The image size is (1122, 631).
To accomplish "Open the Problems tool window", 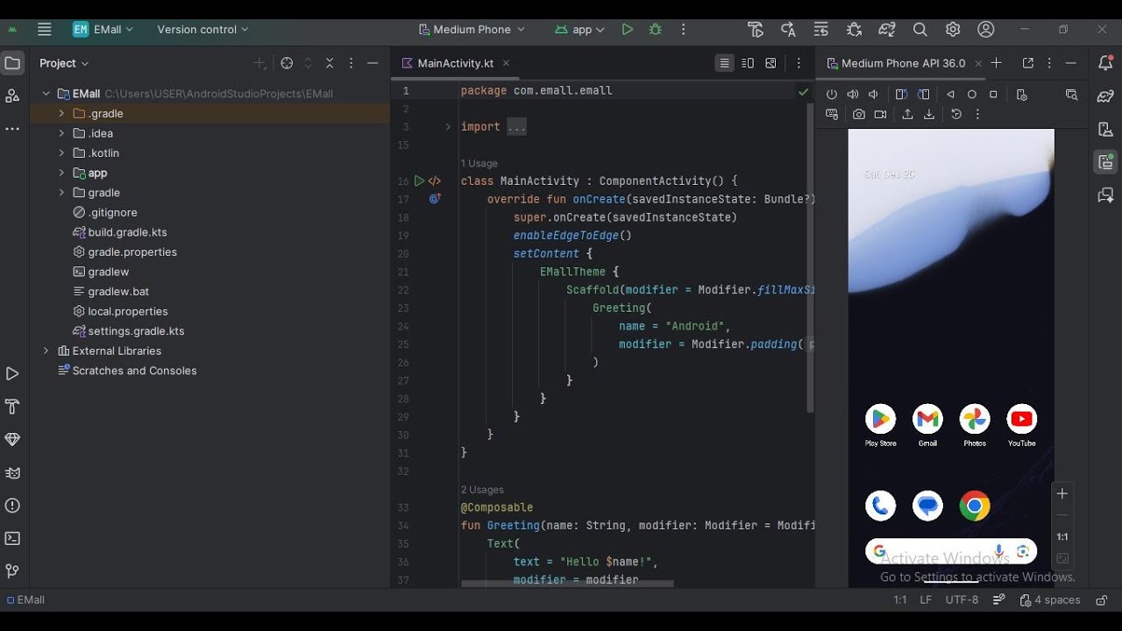I will tap(12, 506).
